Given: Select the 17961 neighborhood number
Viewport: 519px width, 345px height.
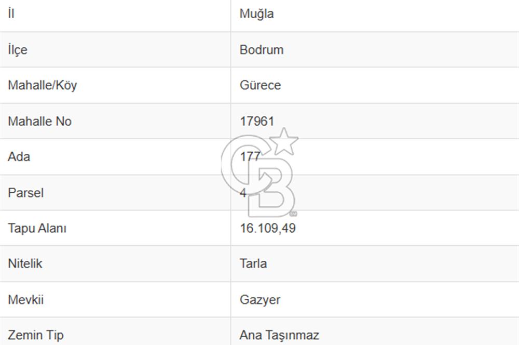Looking at the screenshot, I should [x=256, y=122].
